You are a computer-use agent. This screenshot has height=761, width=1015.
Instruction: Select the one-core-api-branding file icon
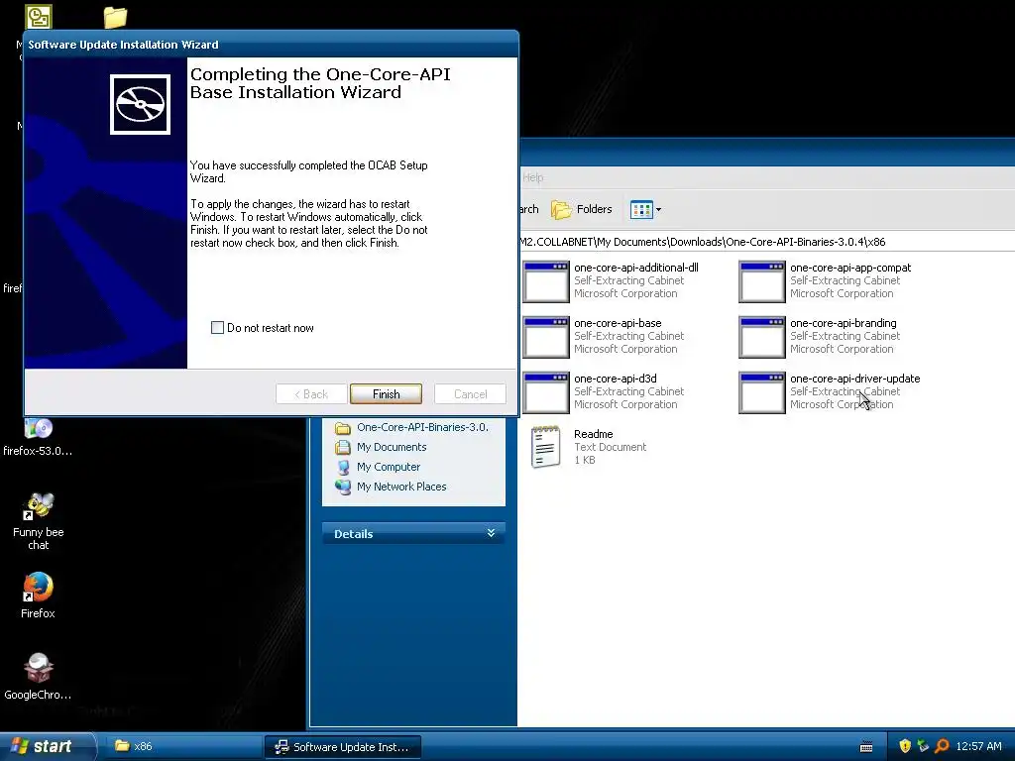(762, 337)
